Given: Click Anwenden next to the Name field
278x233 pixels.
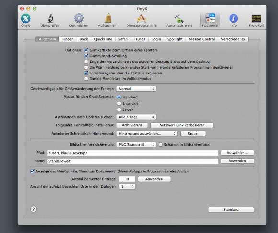Looking at the screenshot, I should [237, 161].
